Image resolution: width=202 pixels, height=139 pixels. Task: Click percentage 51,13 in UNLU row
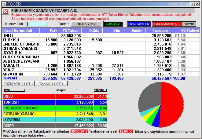coord(180,35)
